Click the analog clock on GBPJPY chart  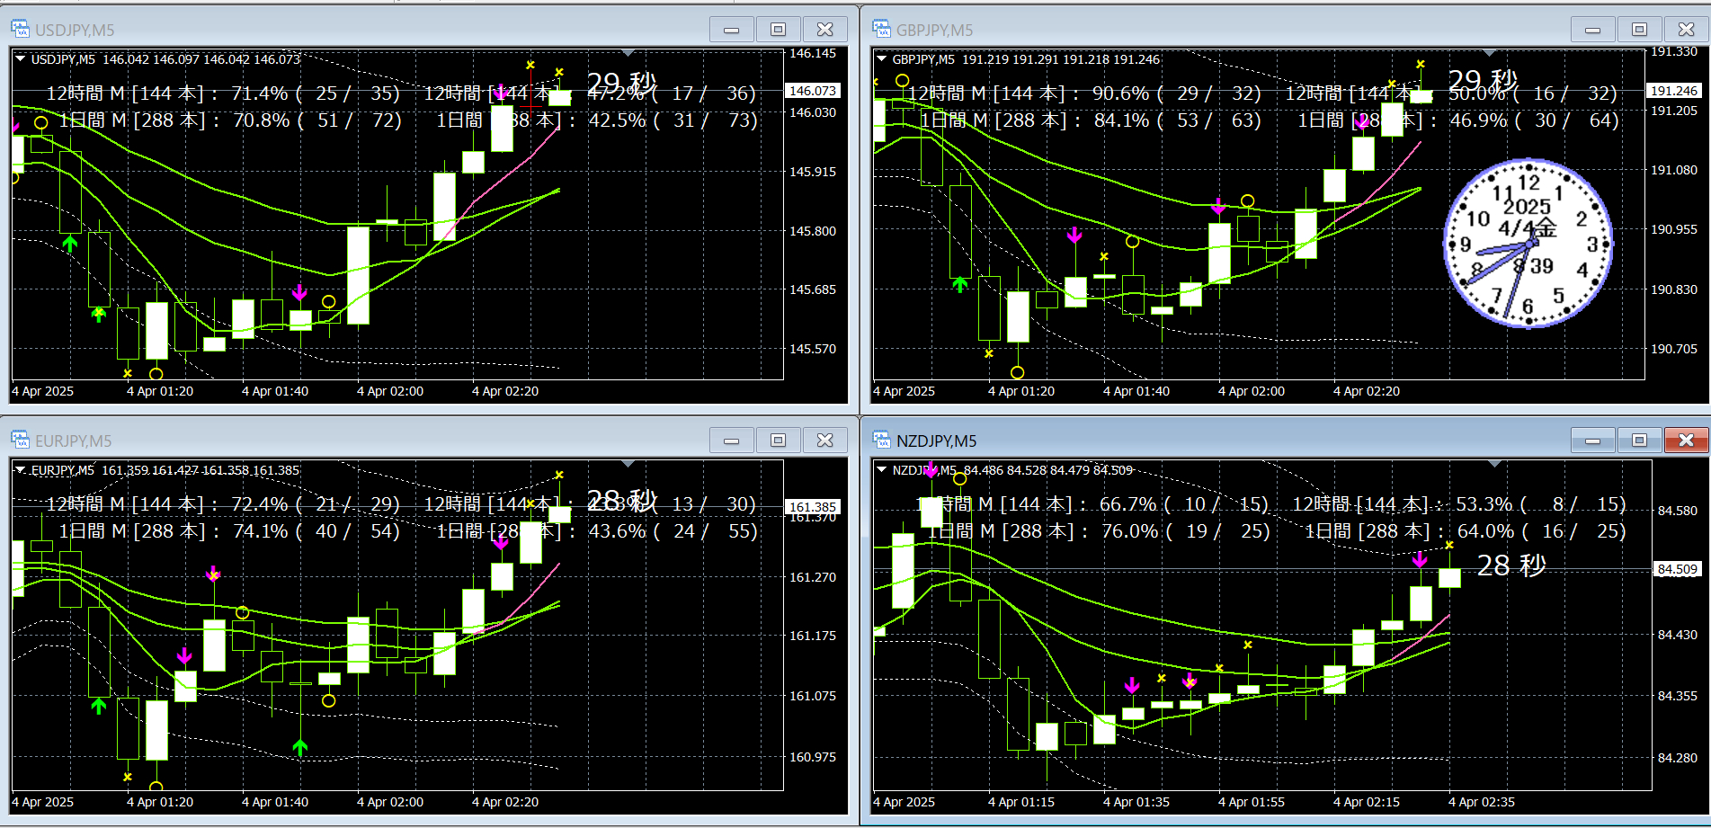1528,244
